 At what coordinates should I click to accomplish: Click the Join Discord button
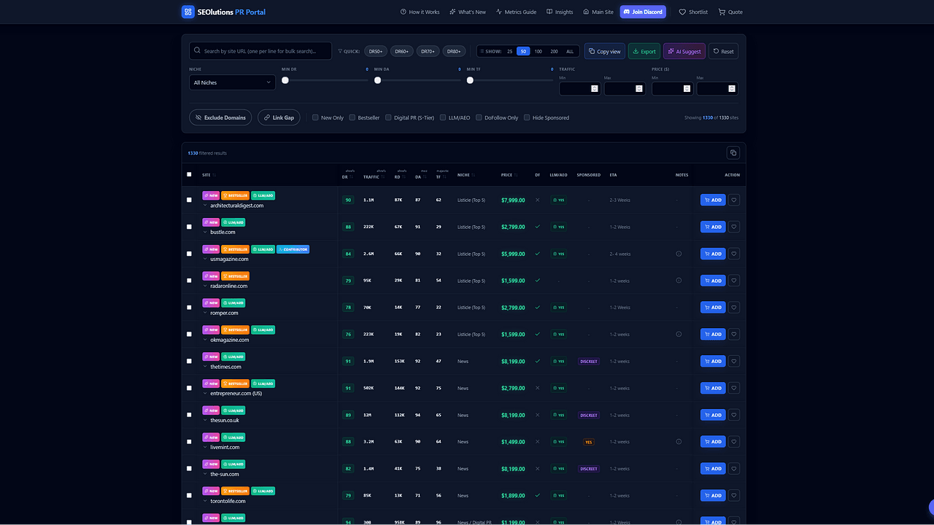click(643, 12)
